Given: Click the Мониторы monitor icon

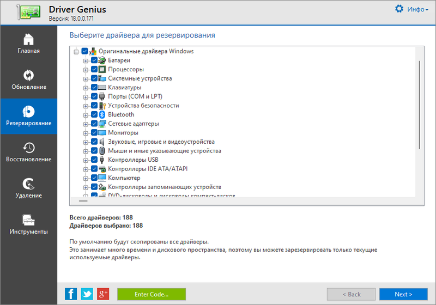Looking at the screenshot, I should (102, 133).
